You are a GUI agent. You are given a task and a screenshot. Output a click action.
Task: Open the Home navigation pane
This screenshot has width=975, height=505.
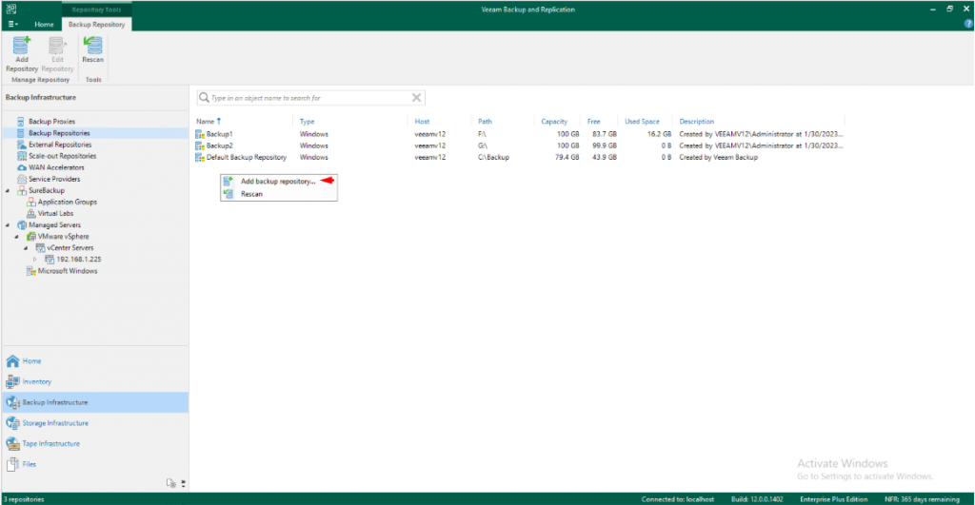click(x=31, y=361)
